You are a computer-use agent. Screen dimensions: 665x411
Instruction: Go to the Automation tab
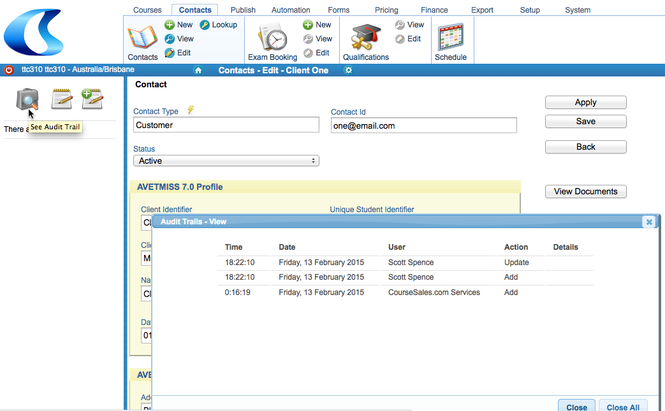(x=291, y=10)
